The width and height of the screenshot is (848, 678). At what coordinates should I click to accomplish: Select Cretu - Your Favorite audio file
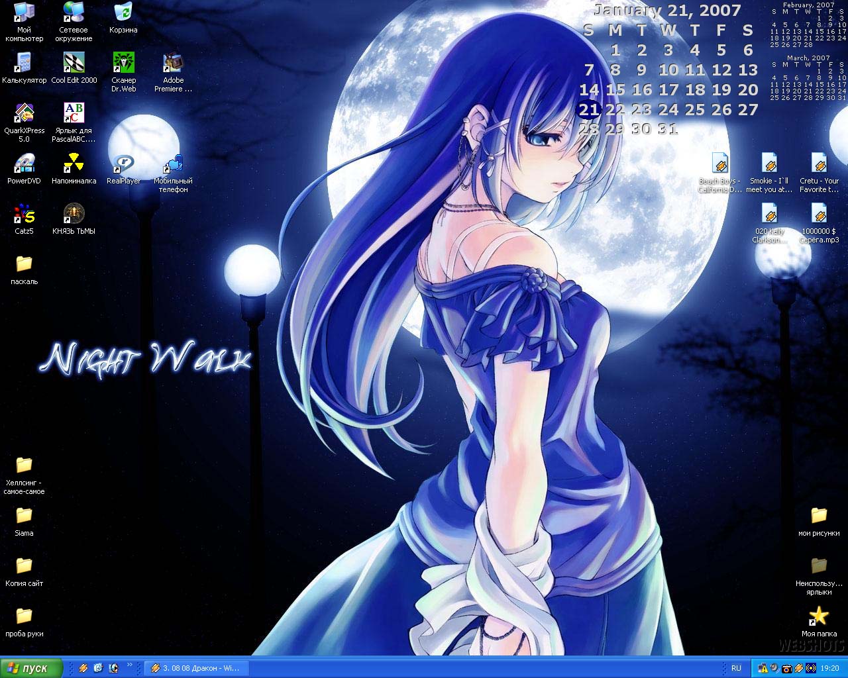(819, 173)
